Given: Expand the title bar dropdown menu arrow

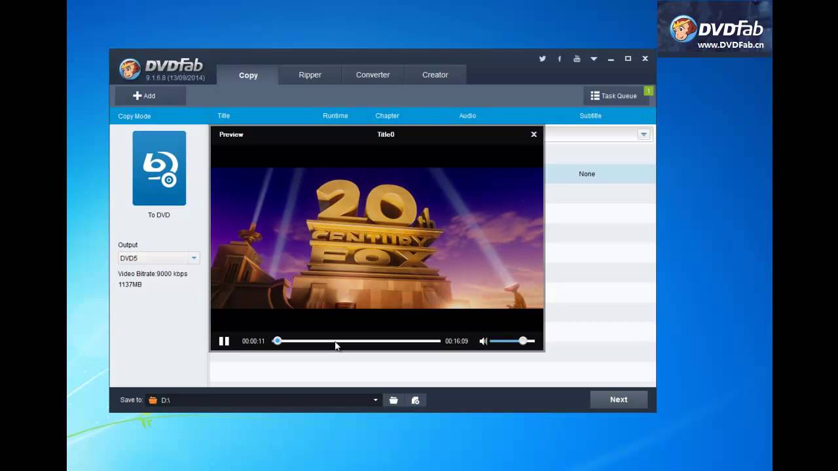Looking at the screenshot, I should [594, 59].
